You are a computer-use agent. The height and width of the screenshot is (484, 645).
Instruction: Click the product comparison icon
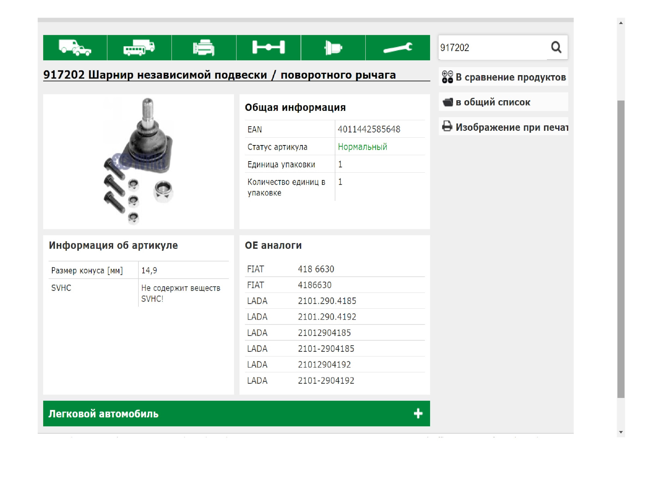coord(447,77)
